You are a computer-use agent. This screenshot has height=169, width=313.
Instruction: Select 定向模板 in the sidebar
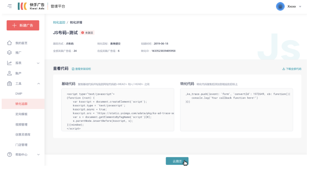[21, 114]
